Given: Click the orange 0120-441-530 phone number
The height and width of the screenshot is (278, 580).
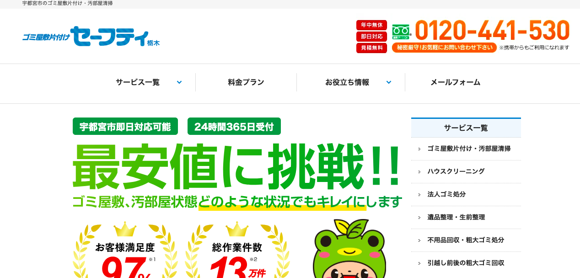Looking at the screenshot, I should click(x=492, y=30).
